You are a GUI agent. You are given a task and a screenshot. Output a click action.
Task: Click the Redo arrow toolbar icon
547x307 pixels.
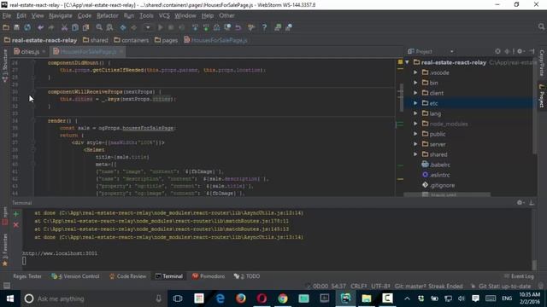(x=51, y=27)
